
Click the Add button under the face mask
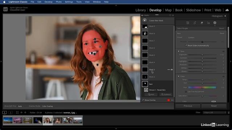(151, 95)
